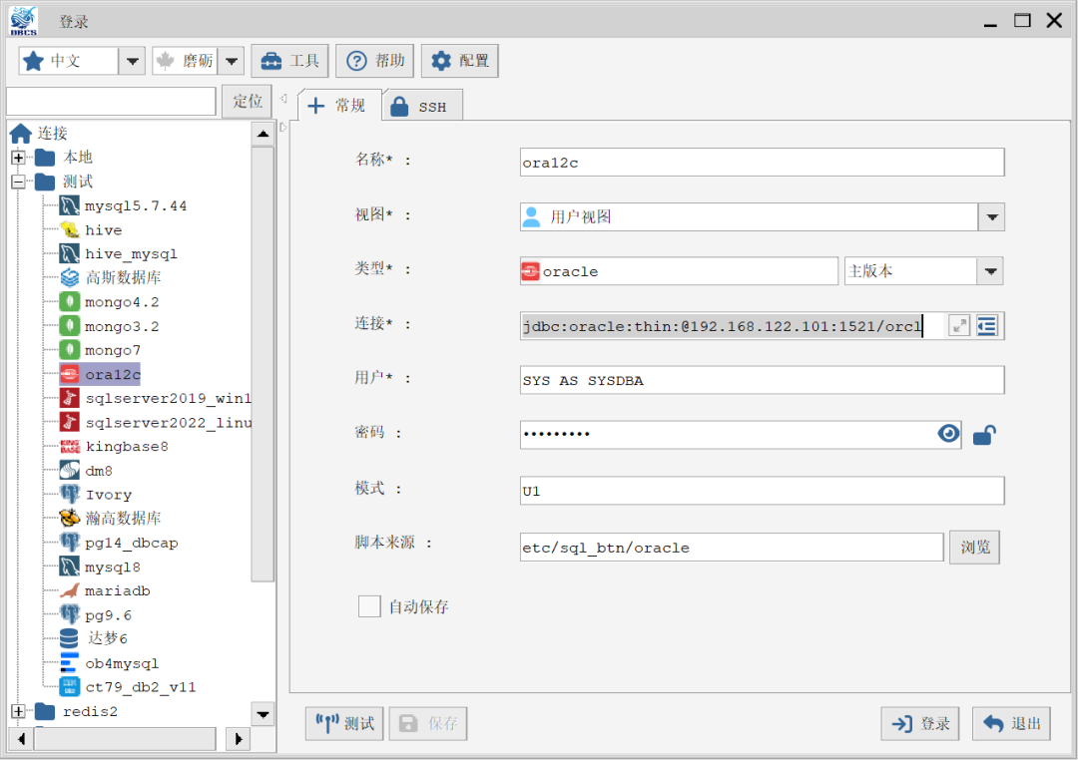This screenshot has width=1078, height=760.
Task: Open the 主版本 version dropdown
Action: (990, 271)
